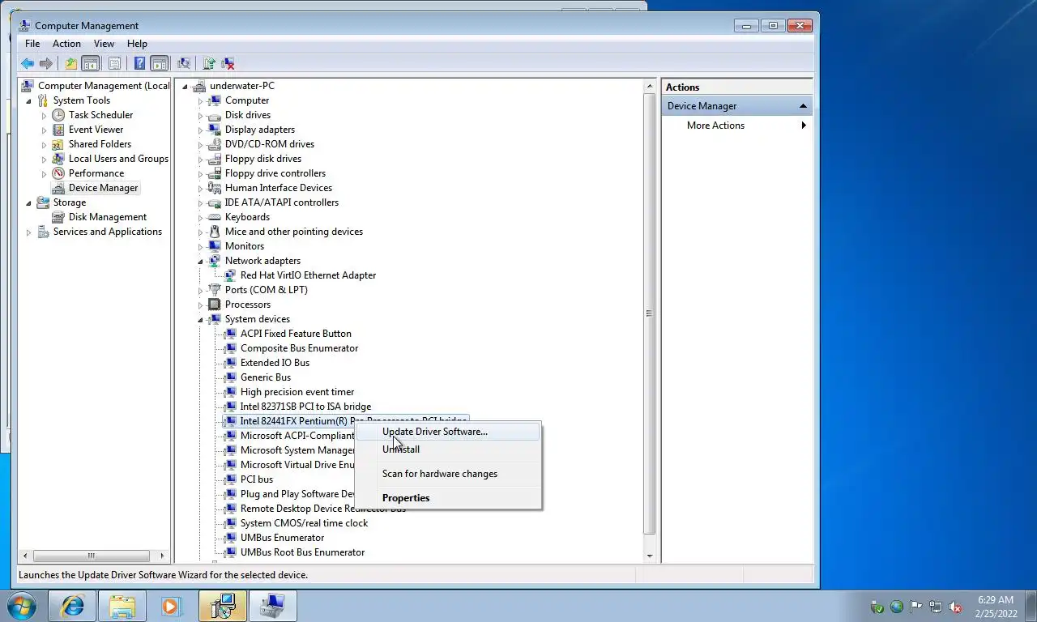Expand the Services and Applications node arrow
The width and height of the screenshot is (1037, 622).
(29, 232)
